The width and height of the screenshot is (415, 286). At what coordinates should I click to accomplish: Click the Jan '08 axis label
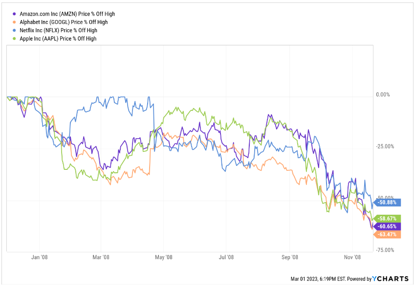coord(39,257)
